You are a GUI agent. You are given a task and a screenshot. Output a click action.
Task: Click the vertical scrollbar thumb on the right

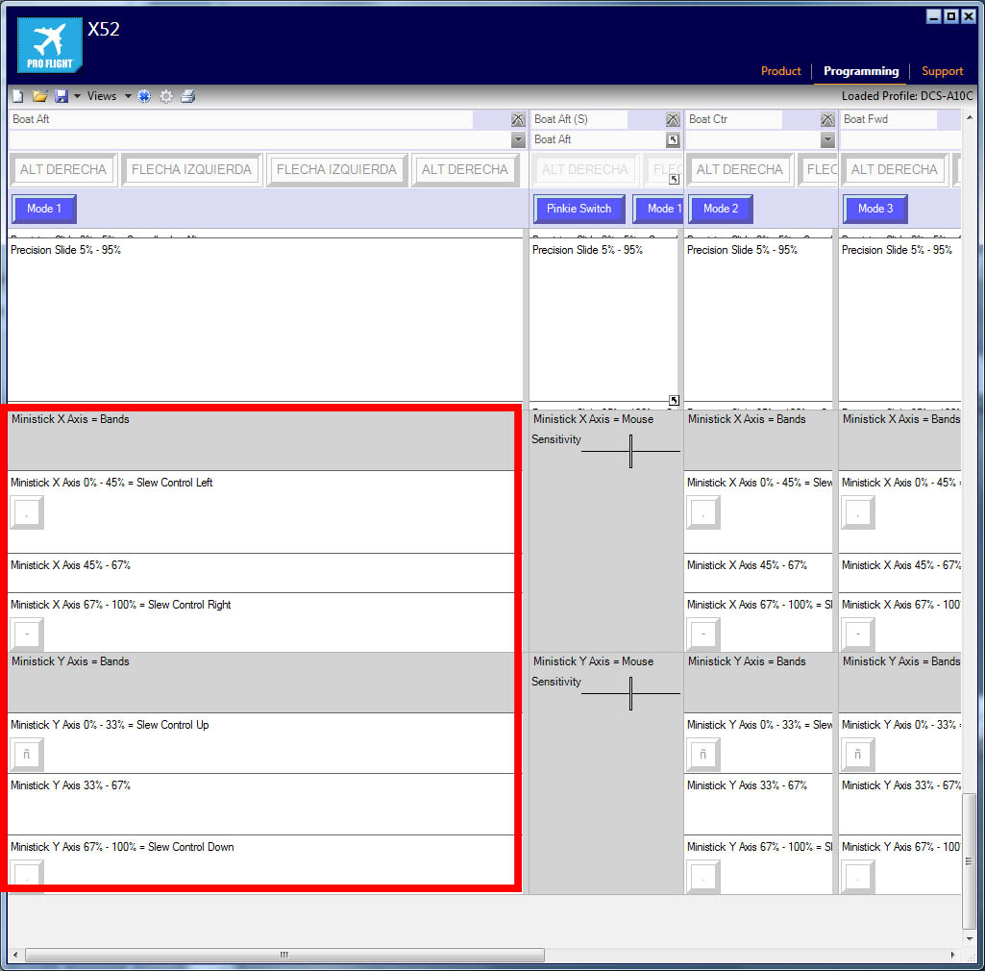(x=970, y=861)
